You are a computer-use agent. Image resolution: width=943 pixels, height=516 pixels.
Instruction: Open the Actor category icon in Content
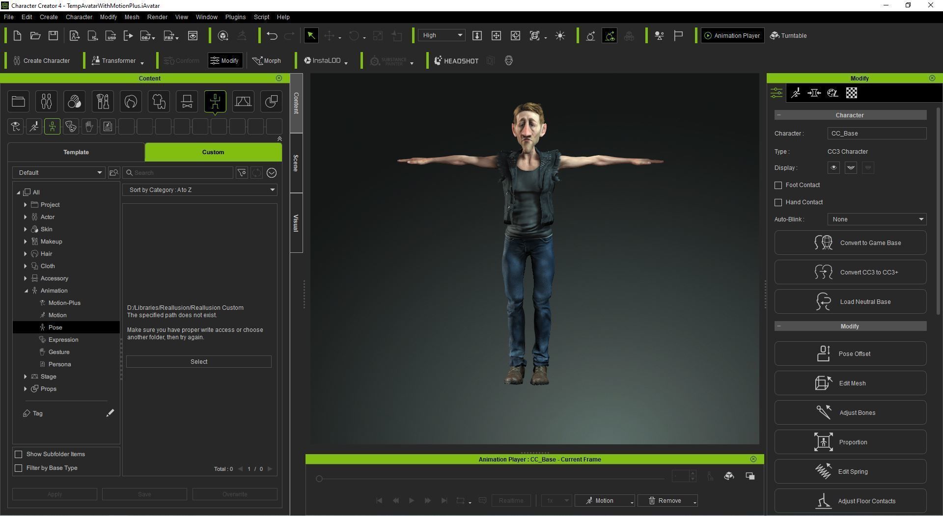pyautogui.click(x=46, y=102)
